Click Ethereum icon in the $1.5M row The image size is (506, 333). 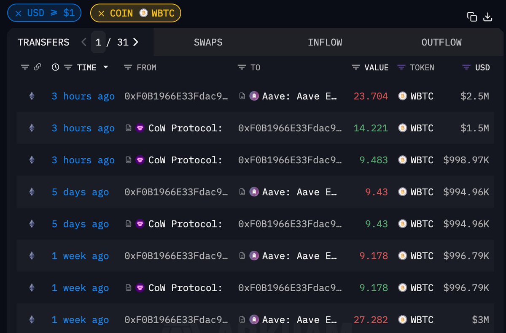click(x=32, y=128)
